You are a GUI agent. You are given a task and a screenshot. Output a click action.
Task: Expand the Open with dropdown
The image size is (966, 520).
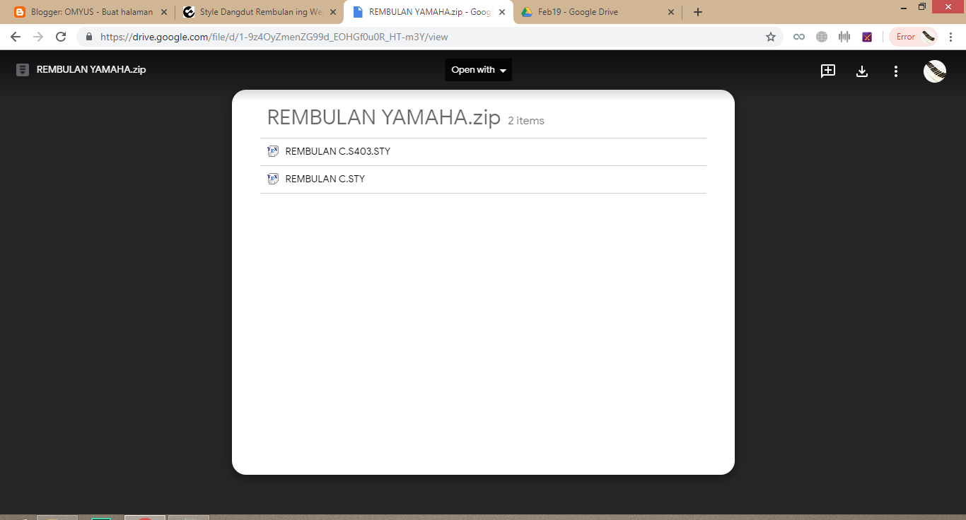478,70
